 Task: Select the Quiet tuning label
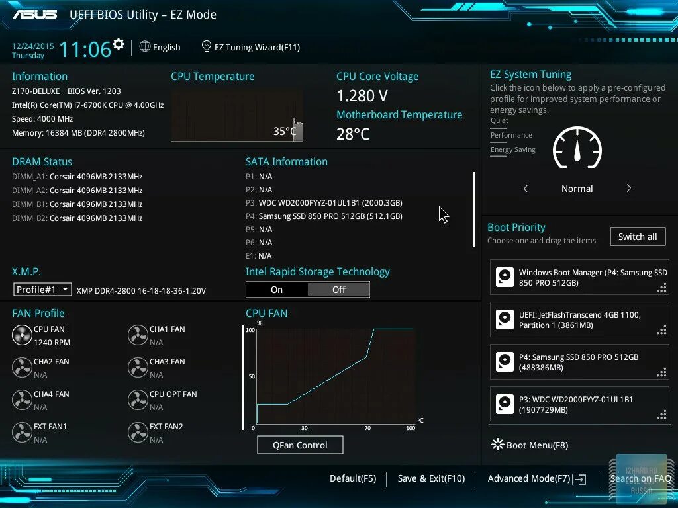point(499,120)
